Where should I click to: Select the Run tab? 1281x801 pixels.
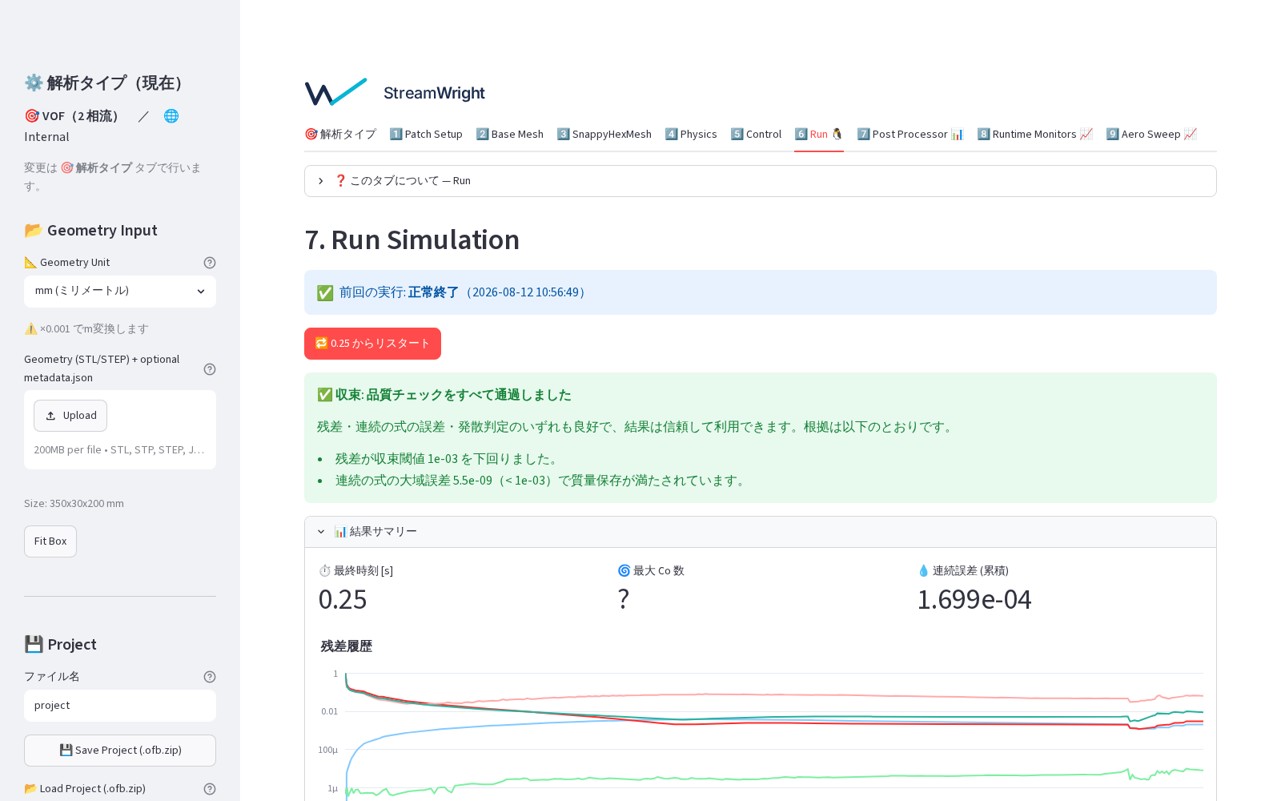[819, 135]
